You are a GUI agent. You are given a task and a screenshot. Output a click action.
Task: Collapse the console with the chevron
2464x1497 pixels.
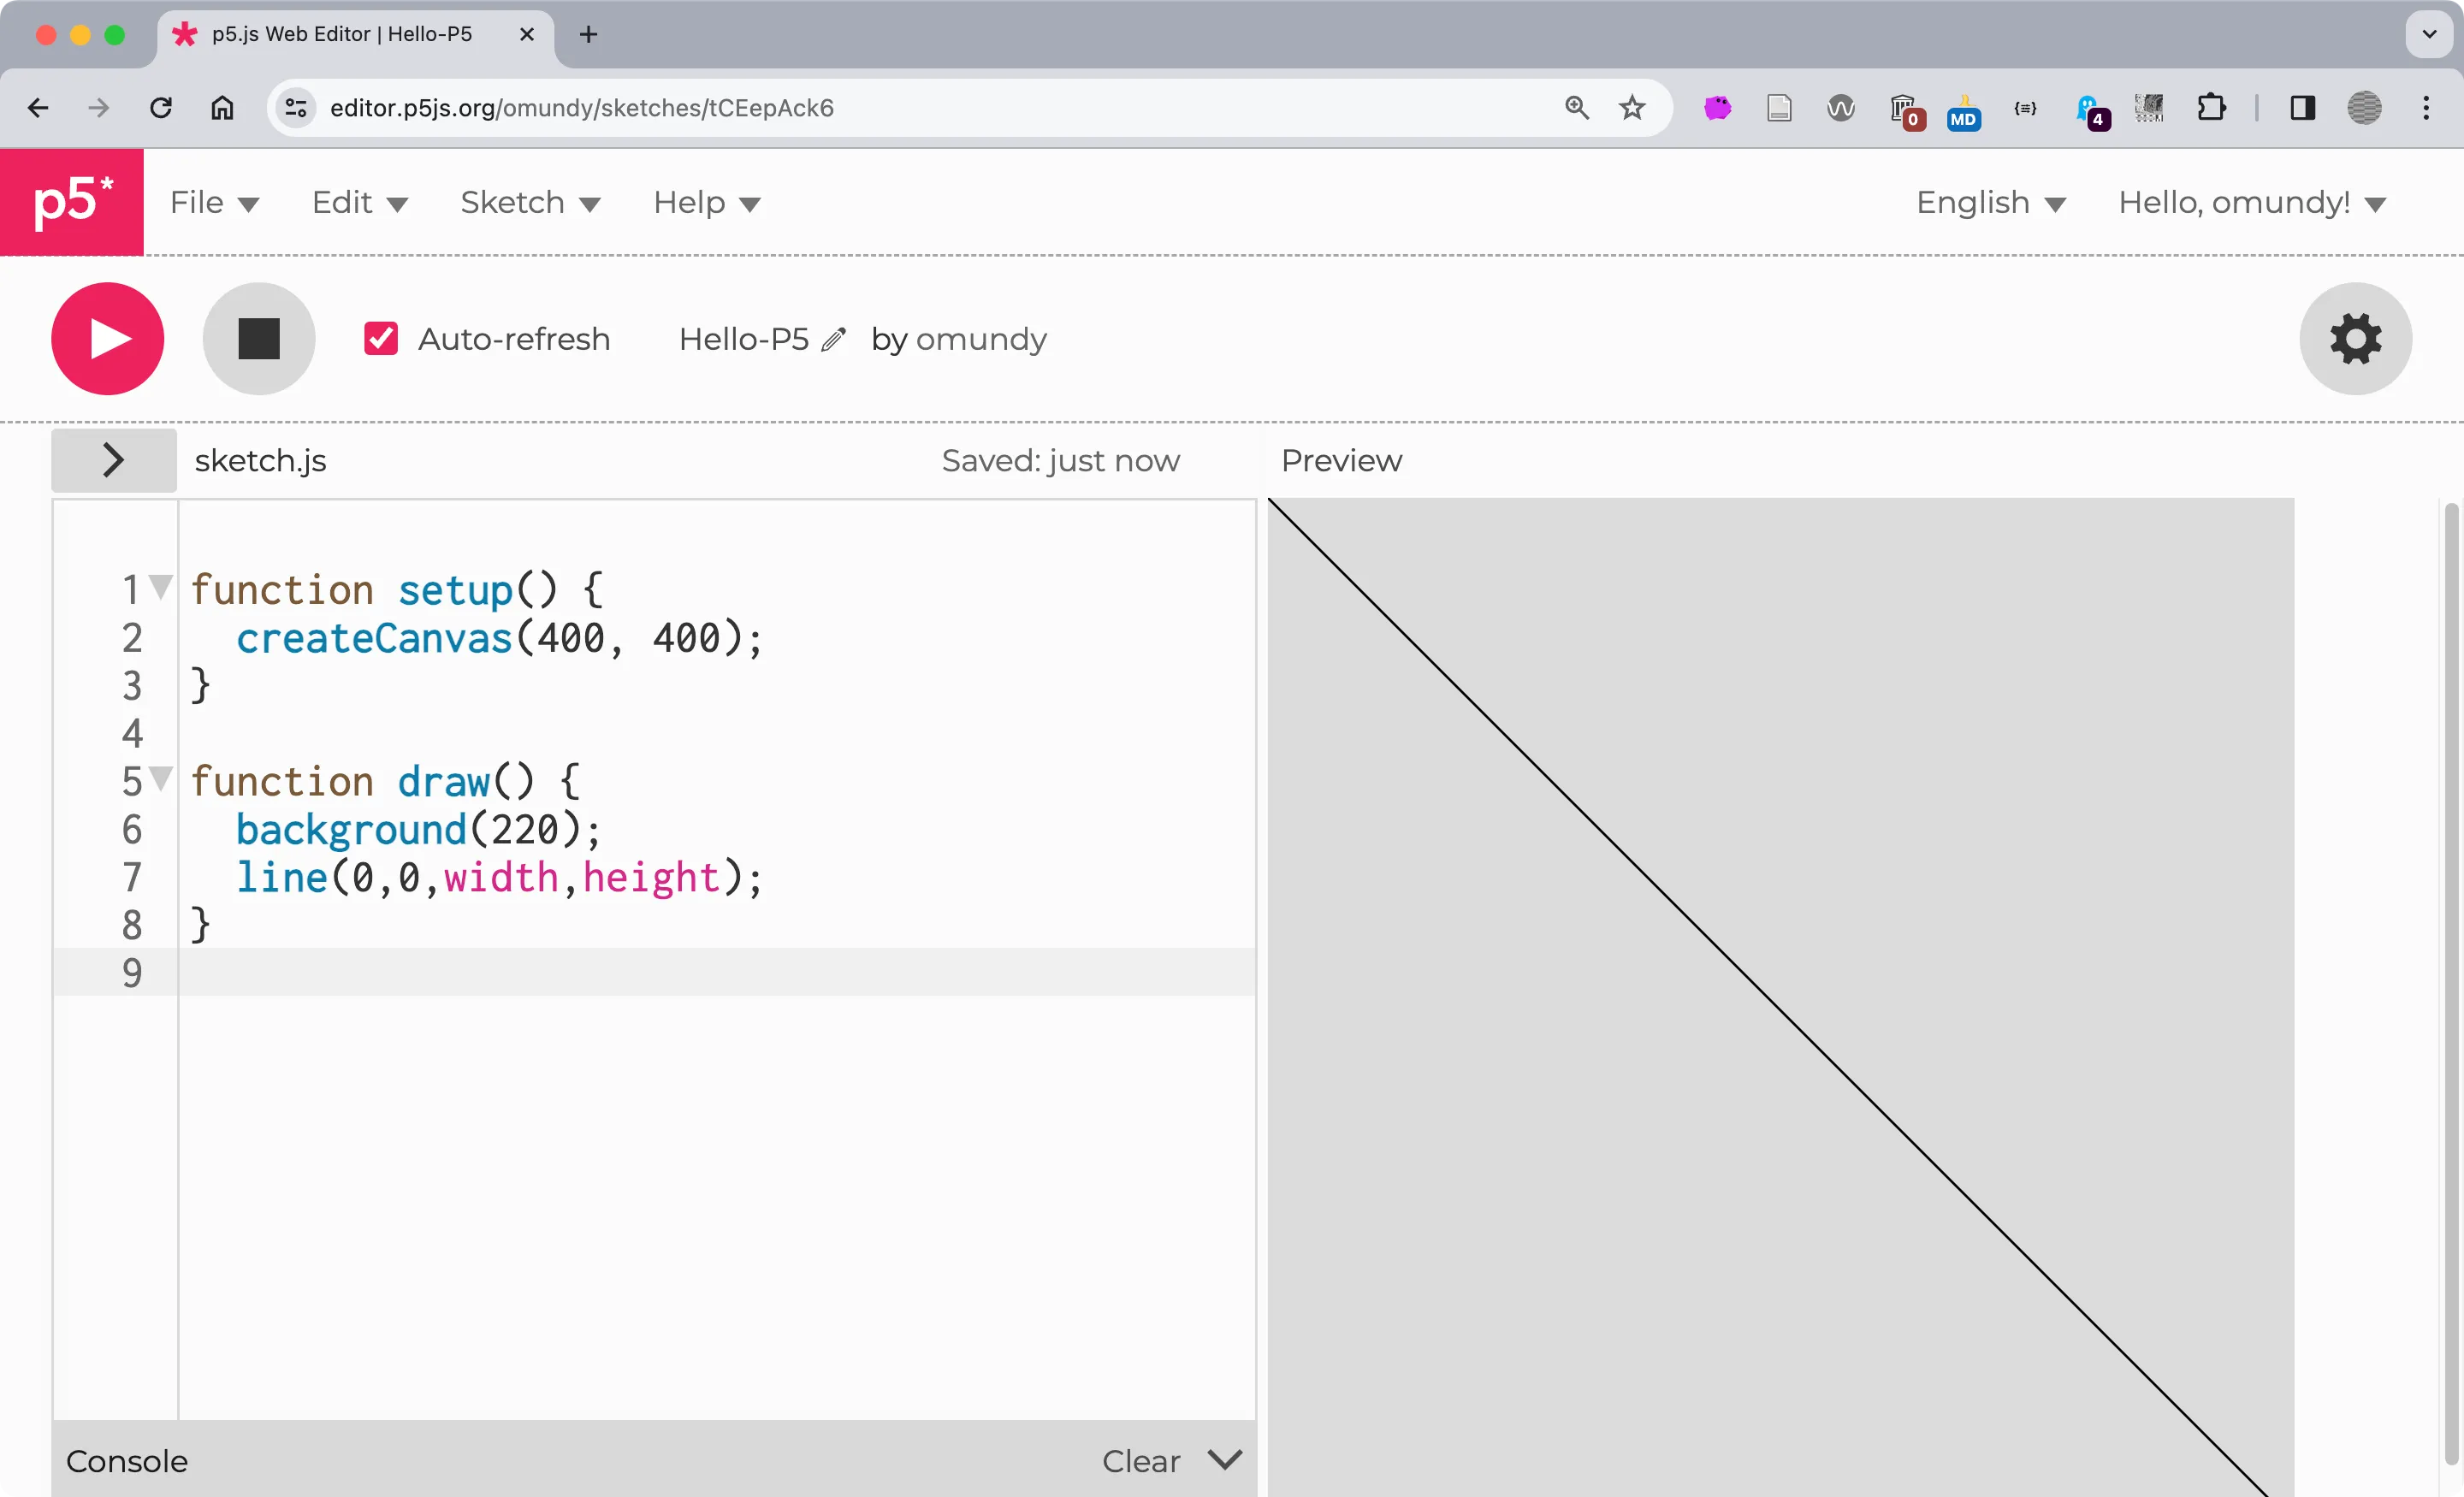pyautogui.click(x=1224, y=1460)
